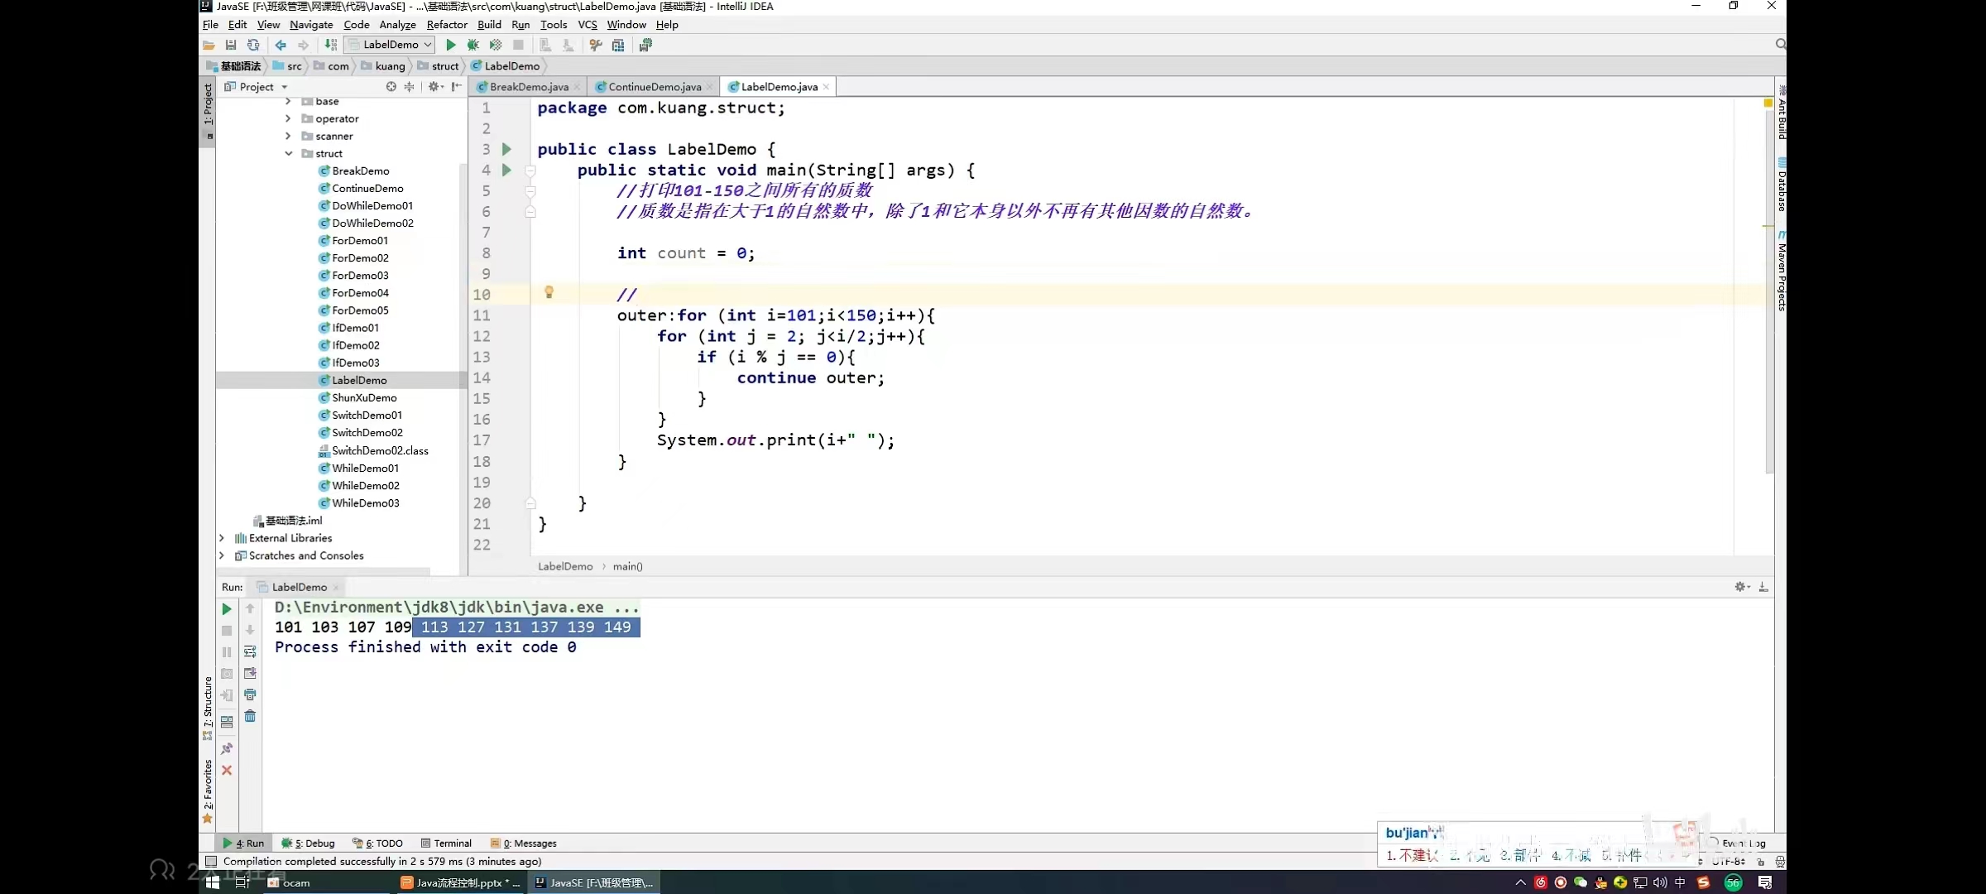The width and height of the screenshot is (1986, 894).
Task: Click the Print icon in the Run panel
Action: (x=250, y=695)
